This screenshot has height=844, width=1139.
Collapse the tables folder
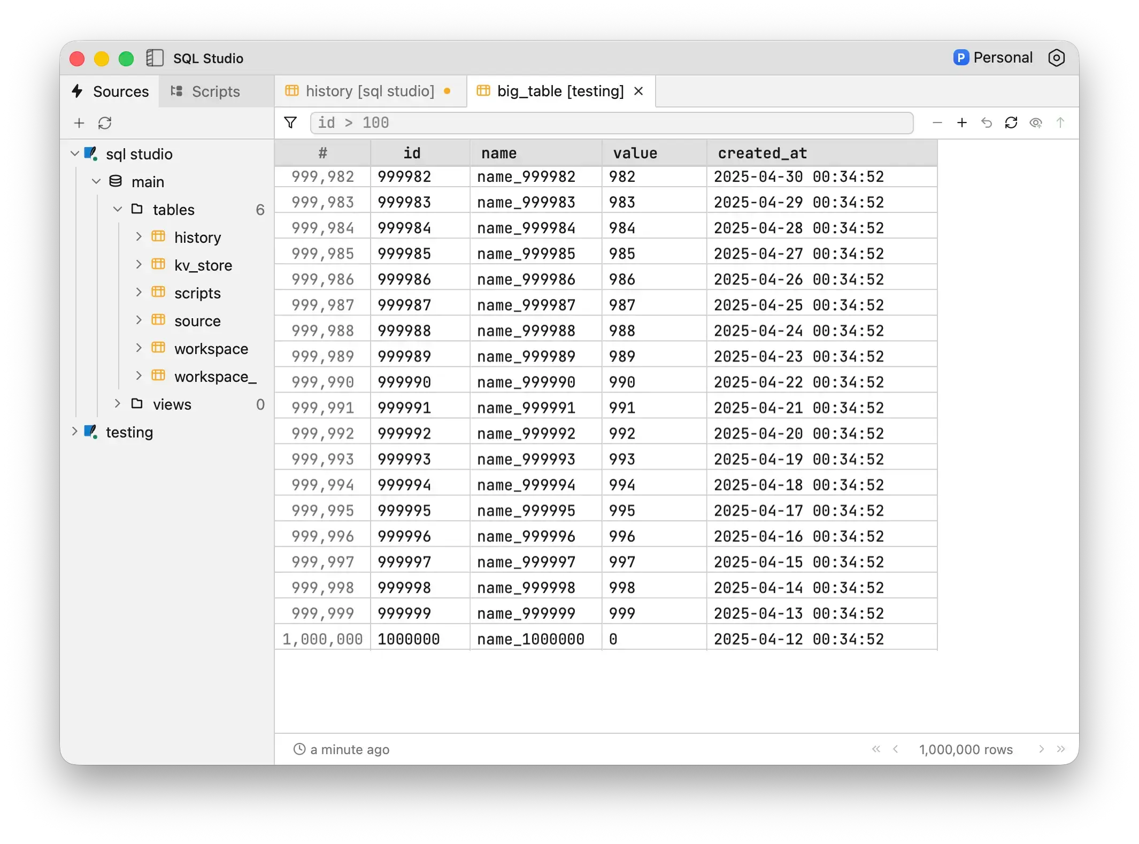[x=118, y=209]
